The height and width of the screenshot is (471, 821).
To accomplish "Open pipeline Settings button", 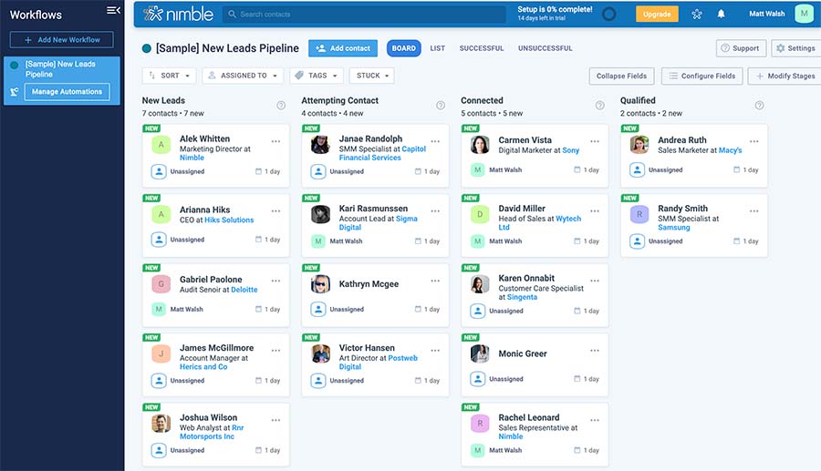I will coord(795,48).
